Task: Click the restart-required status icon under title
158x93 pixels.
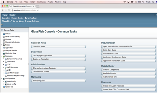Action: pos(2,25)
